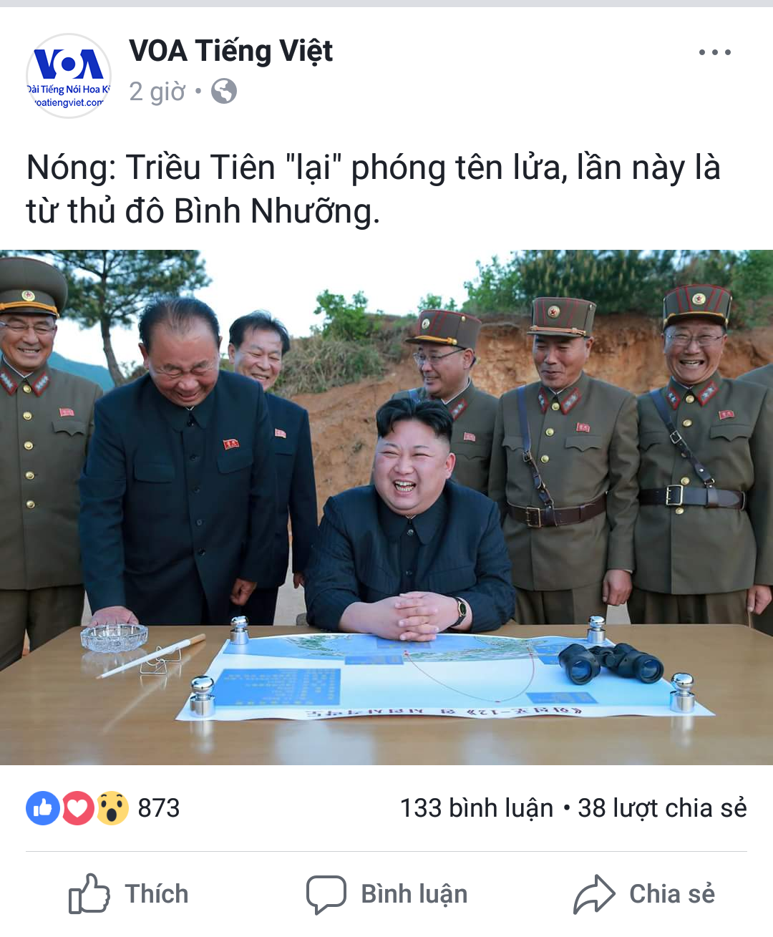View the 873 reactions list
Screen dimensions: 773x937
[x=159, y=808]
